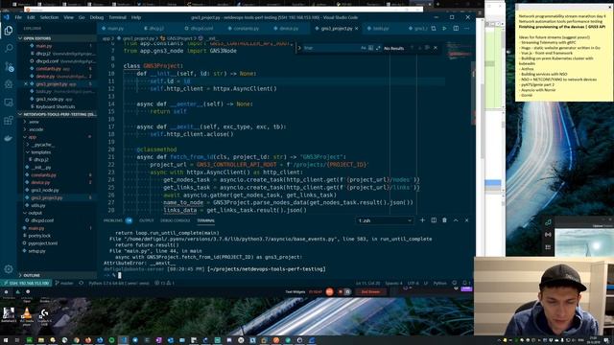Split the terminal panel
Viewport: 614px width, 345px height.
[434, 220]
